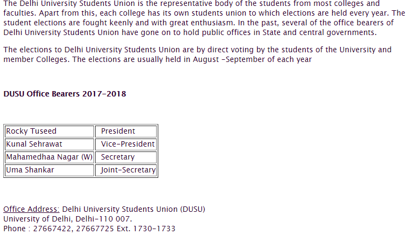Click the DUSU Office Bearers 2017-2018 heading

(65, 94)
